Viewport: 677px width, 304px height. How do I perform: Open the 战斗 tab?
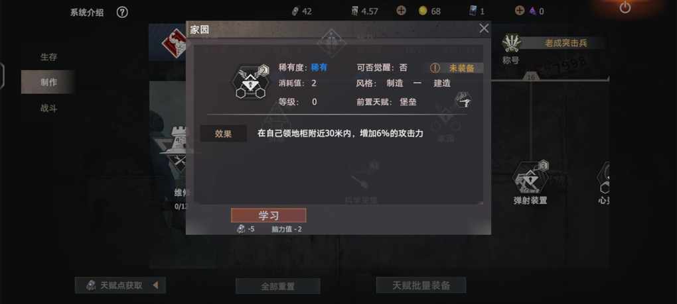[x=49, y=108]
